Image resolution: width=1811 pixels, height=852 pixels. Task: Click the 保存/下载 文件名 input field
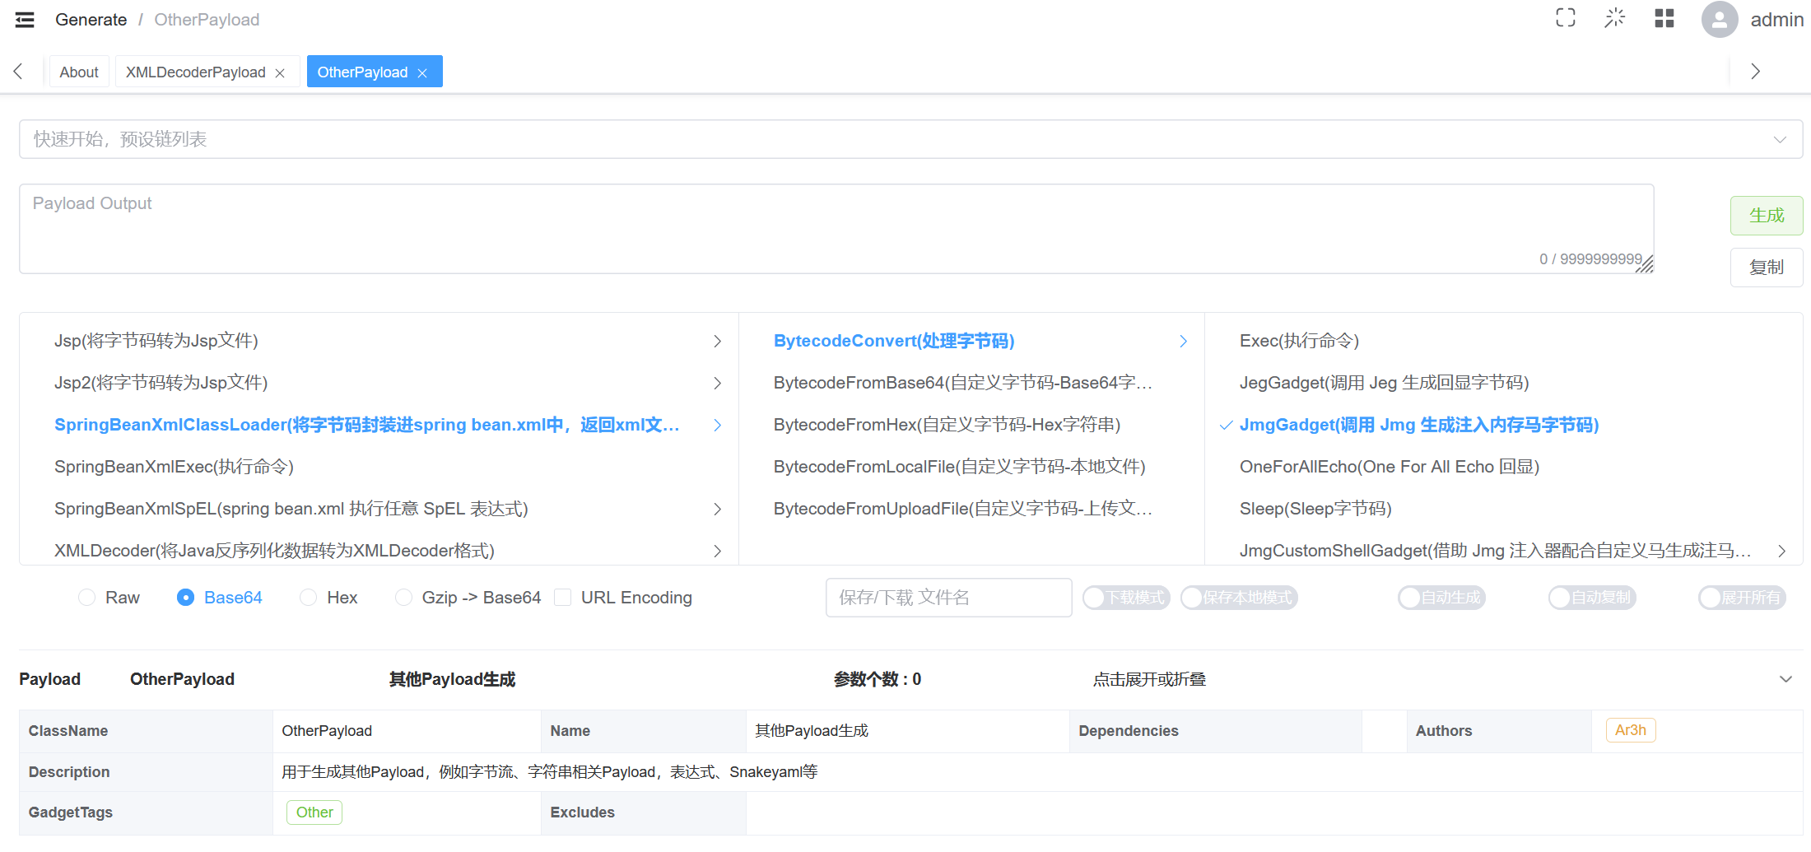(948, 598)
